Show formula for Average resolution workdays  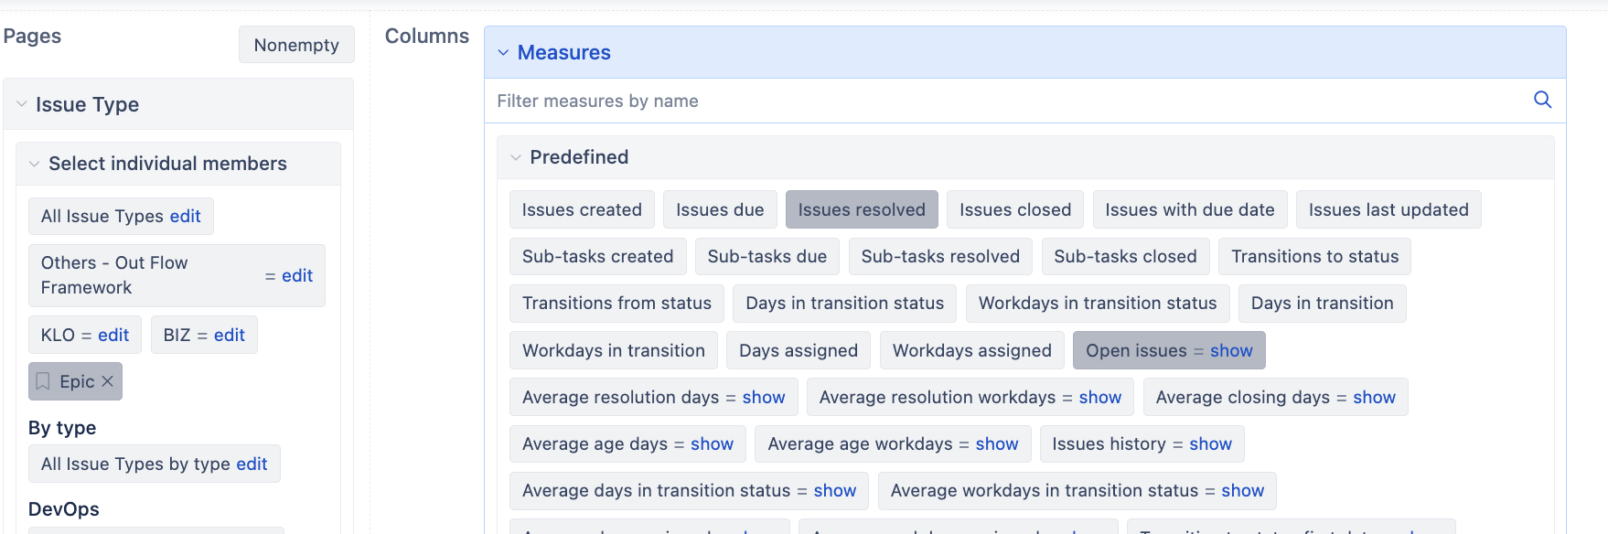[x=1100, y=397]
